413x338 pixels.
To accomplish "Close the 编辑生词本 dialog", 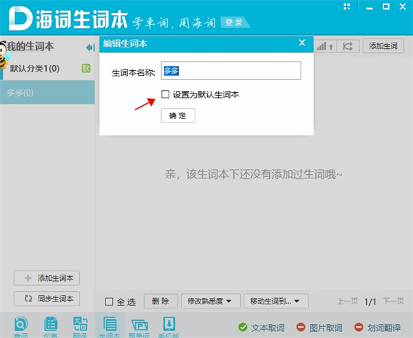I will [302, 43].
